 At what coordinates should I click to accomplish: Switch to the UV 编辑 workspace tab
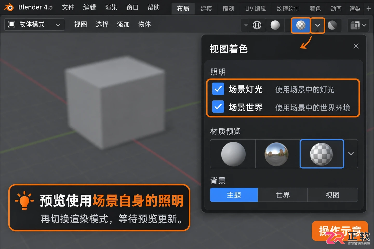256,9
